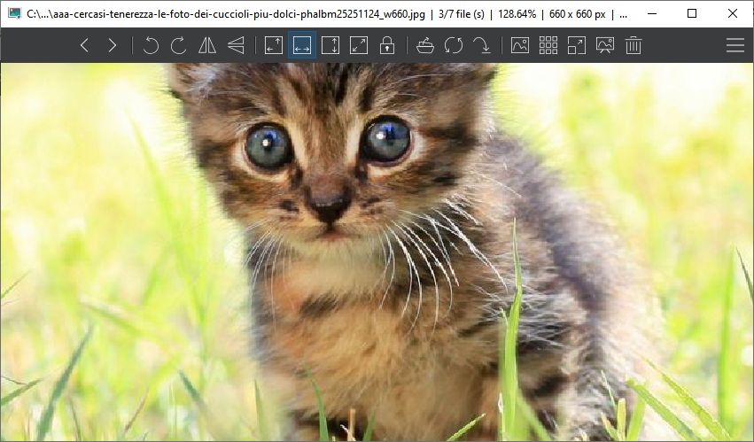
Task: Switch to Scale to height mode
Action: point(330,46)
